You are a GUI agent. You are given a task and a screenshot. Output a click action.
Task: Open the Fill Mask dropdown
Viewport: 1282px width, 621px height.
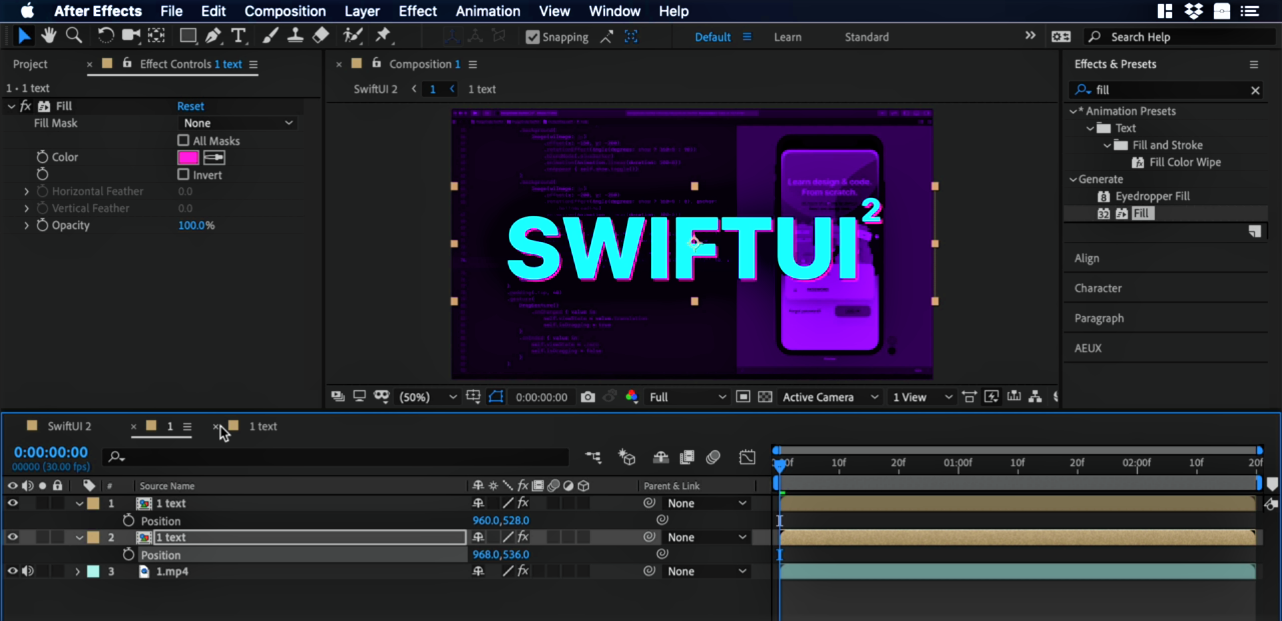point(238,123)
